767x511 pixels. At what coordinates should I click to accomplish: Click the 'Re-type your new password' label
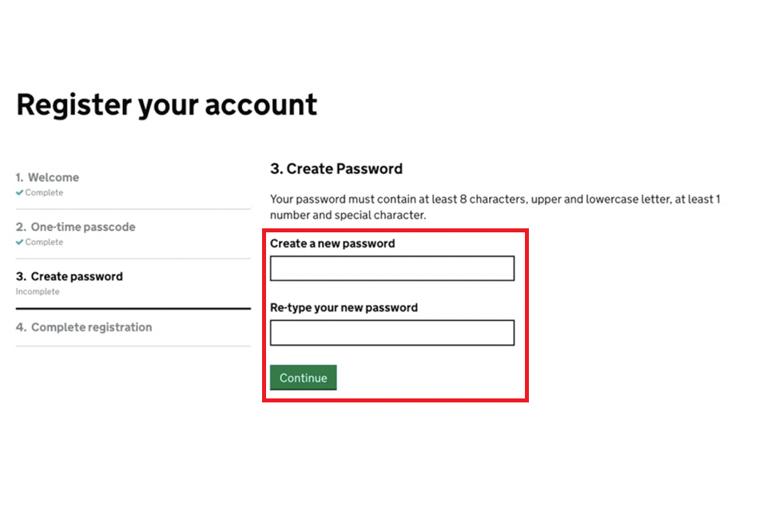pos(344,307)
